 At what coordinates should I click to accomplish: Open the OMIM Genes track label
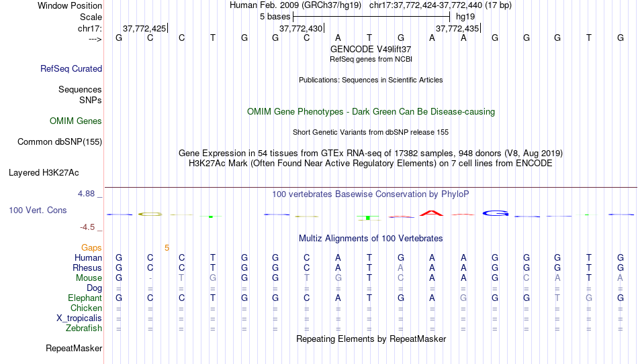pyautogui.click(x=76, y=121)
